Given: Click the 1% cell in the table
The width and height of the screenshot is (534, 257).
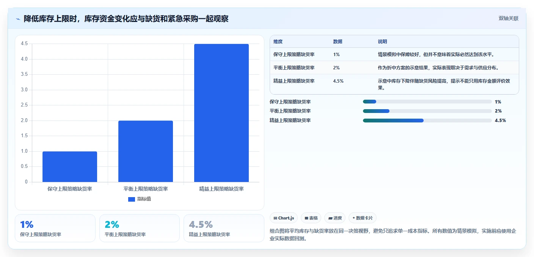Looking at the screenshot, I should (x=336, y=55).
